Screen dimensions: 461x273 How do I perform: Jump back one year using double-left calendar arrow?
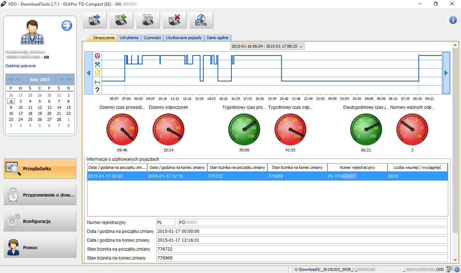tap(11, 80)
